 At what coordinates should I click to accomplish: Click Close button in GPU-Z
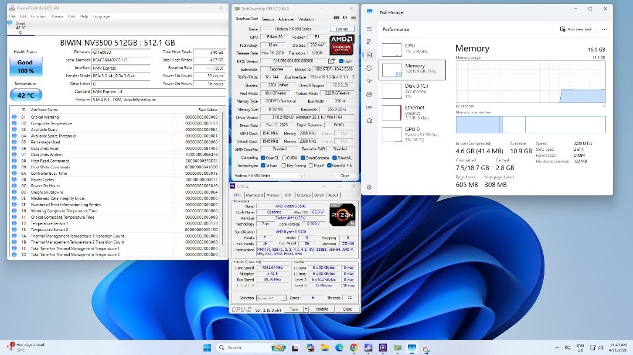click(x=345, y=175)
